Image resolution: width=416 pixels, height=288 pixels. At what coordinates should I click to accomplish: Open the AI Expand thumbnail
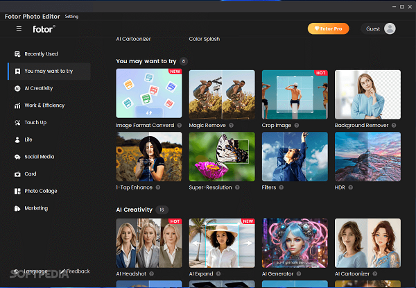[x=222, y=243]
